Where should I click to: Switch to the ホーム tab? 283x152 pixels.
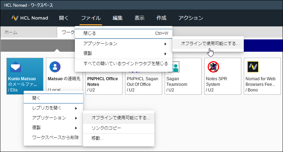(x=11, y=32)
